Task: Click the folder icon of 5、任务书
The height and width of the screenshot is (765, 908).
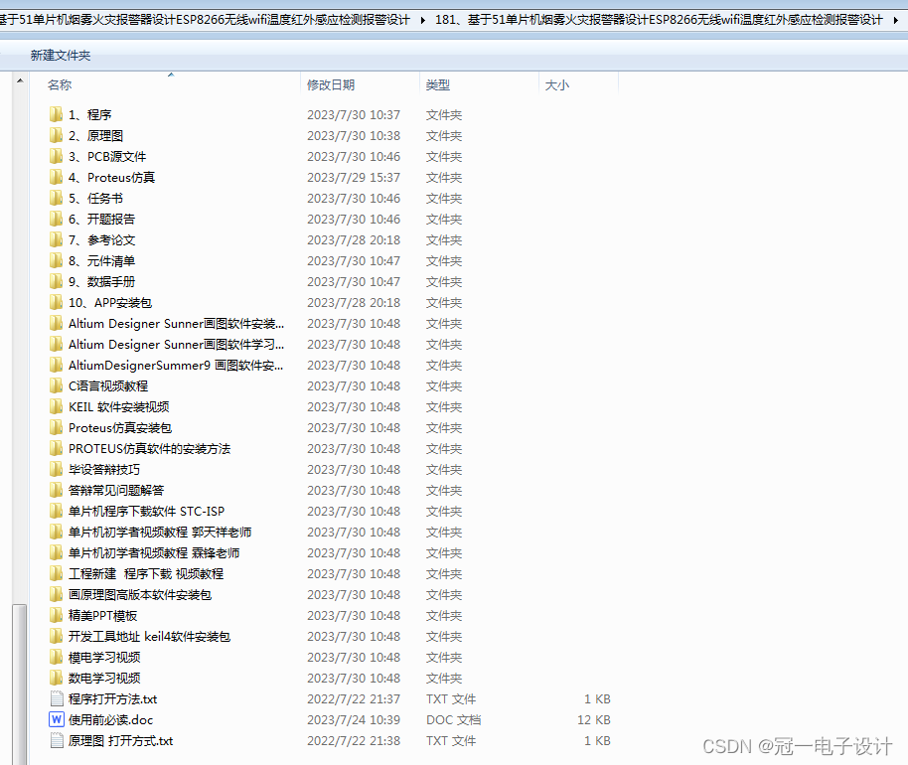Action: (57, 198)
